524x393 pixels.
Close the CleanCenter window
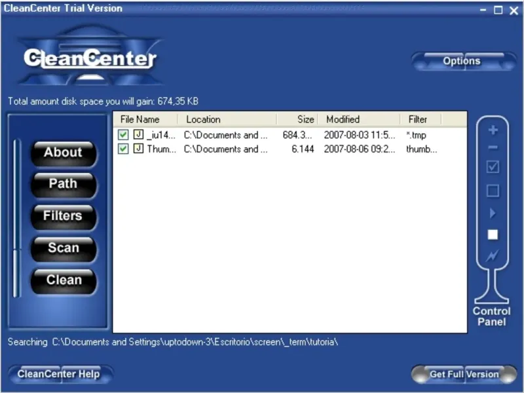point(514,10)
